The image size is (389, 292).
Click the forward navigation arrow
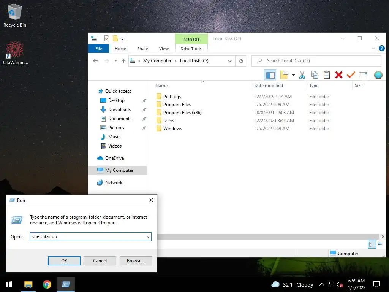click(106, 61)
